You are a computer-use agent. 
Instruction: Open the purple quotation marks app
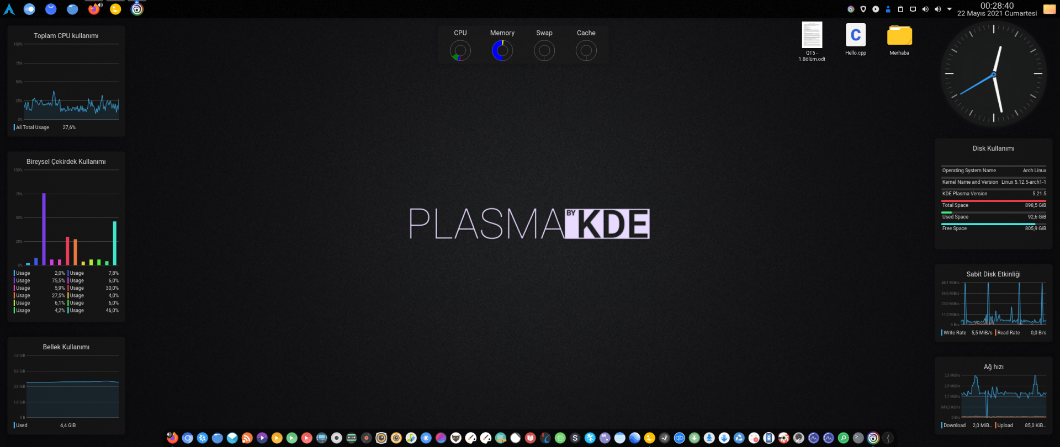tap(605, 438)
